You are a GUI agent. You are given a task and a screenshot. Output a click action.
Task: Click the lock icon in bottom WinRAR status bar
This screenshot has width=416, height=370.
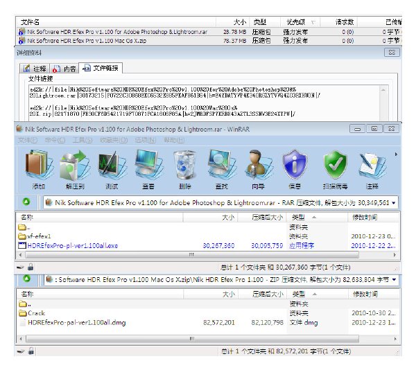31,351
